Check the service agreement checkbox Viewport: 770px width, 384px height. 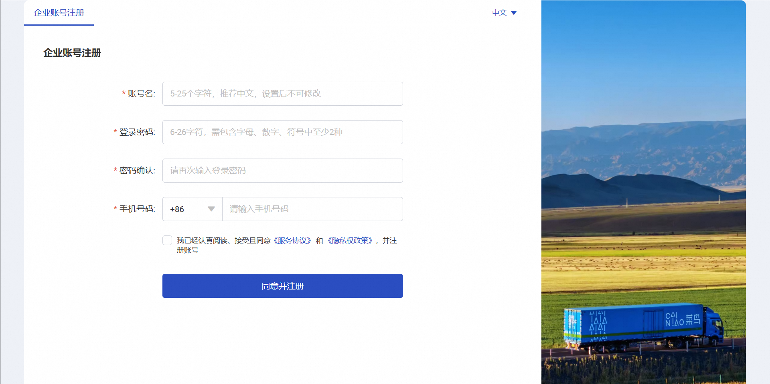[167, 240]
